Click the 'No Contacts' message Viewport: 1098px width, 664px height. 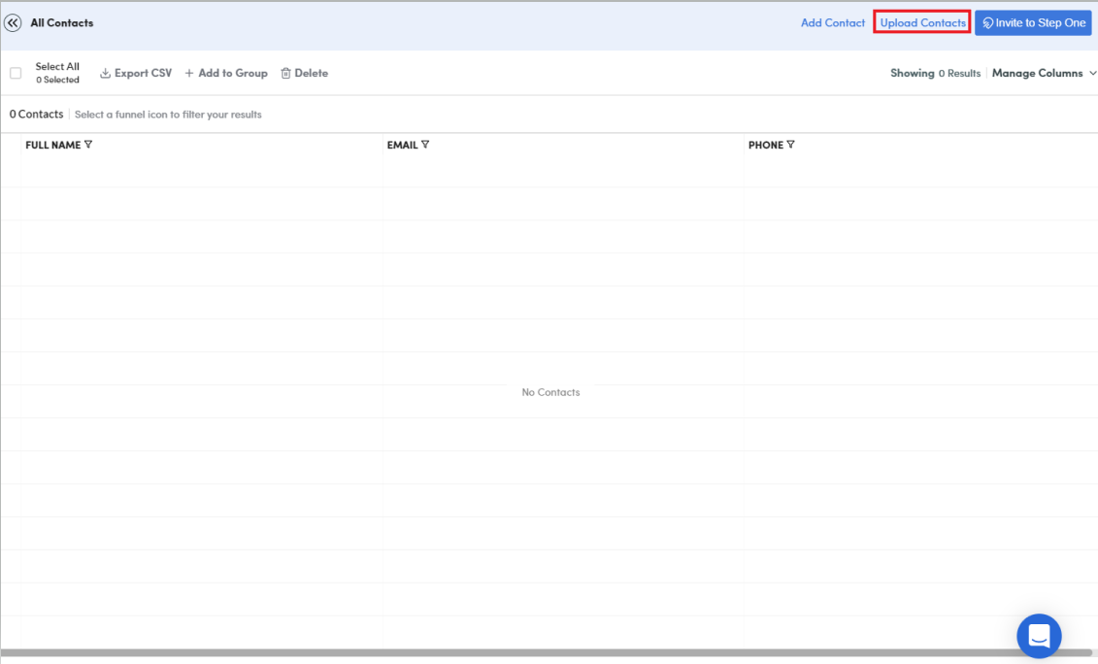[x=550, y=392]
